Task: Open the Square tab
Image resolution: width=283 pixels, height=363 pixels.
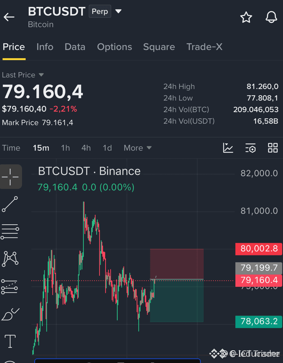Action: click(159, 47)
